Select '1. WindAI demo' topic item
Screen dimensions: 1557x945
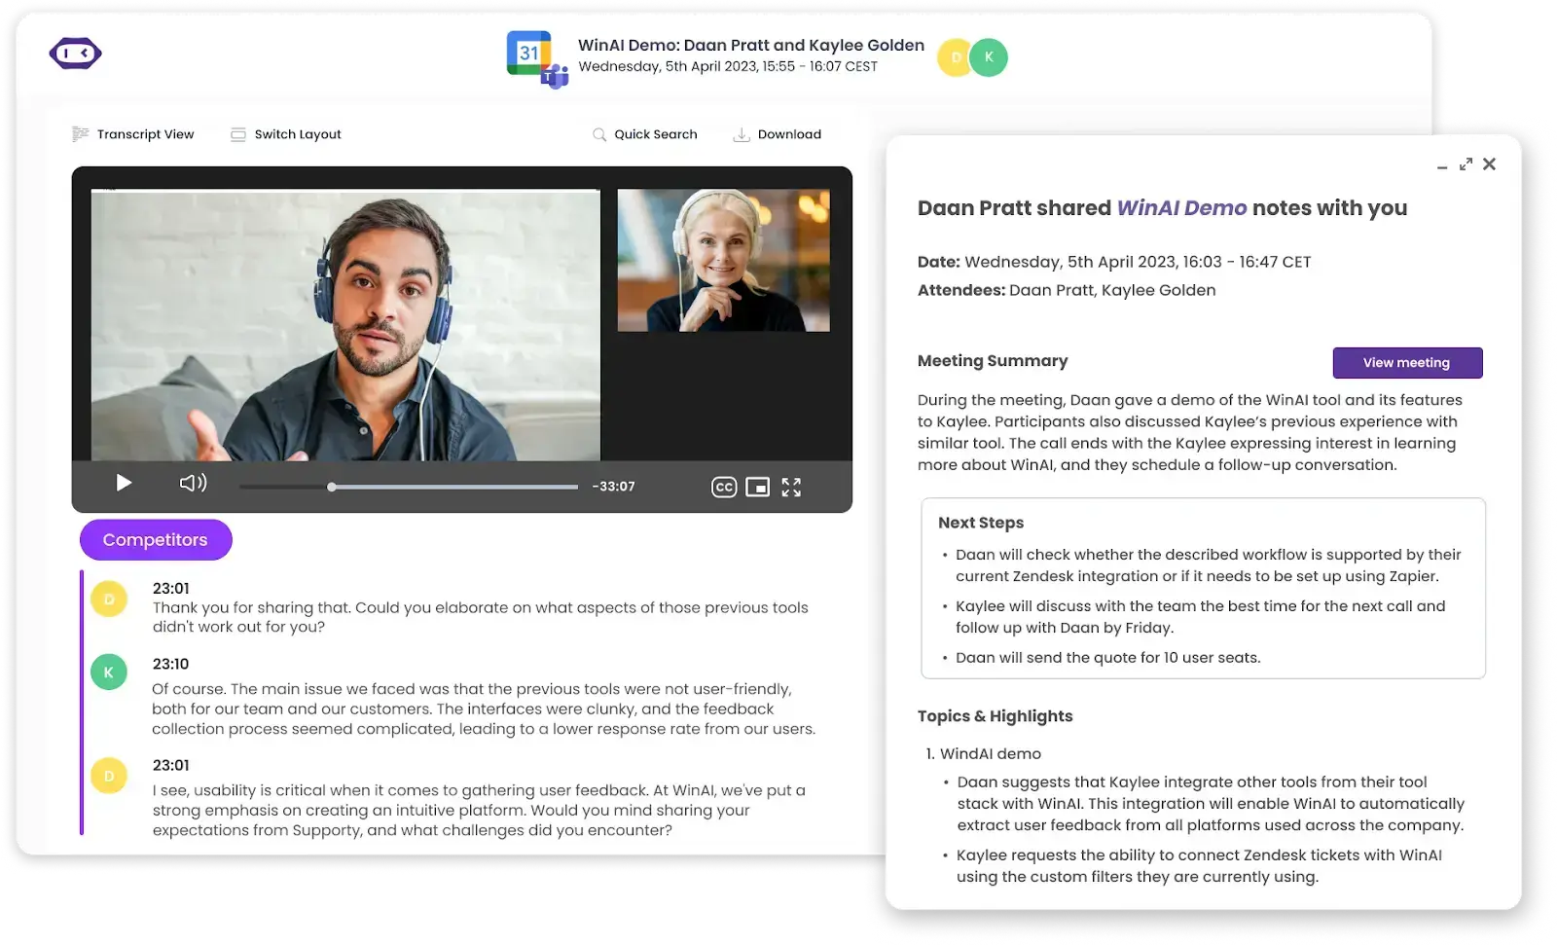[x=984, y=754]
